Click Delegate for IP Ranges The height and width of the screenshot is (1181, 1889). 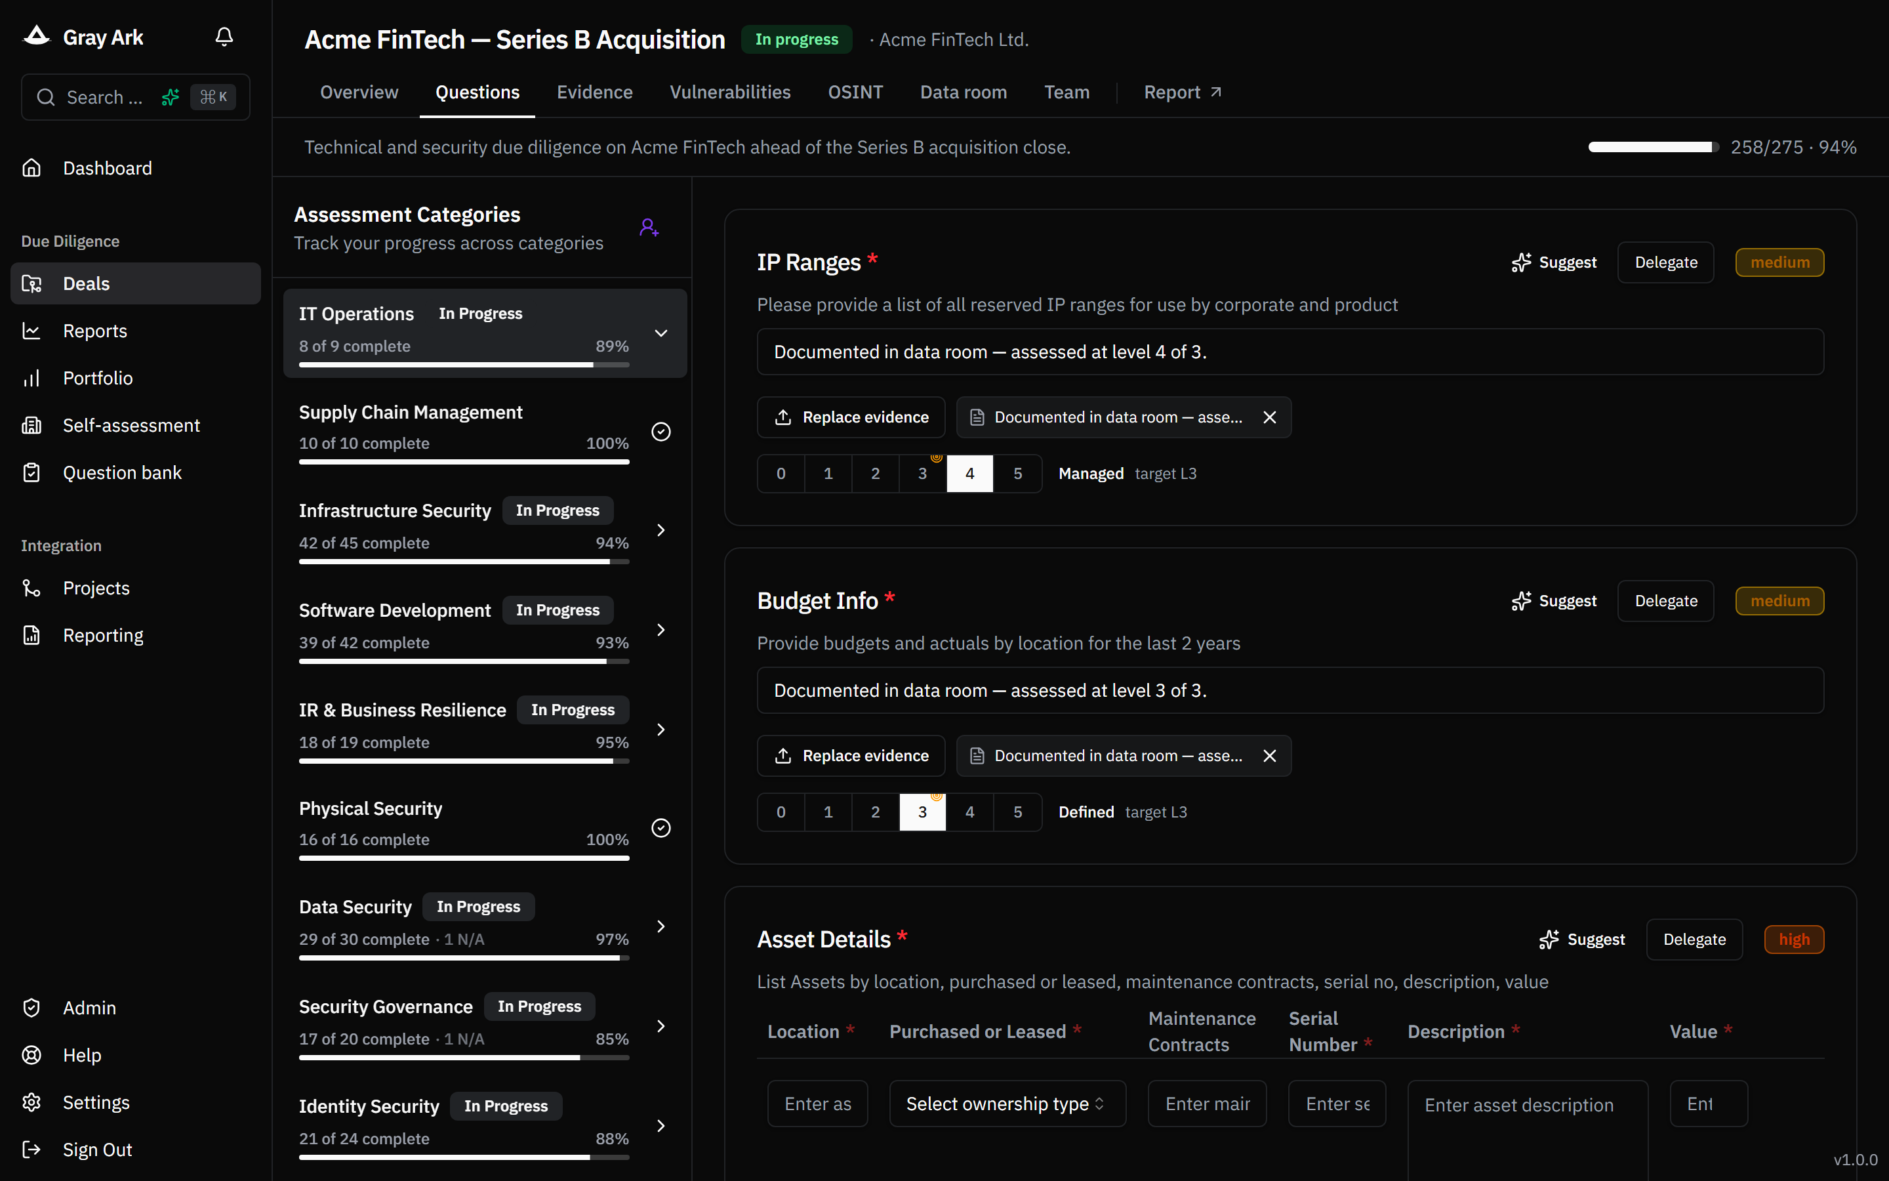point(1666,262)
